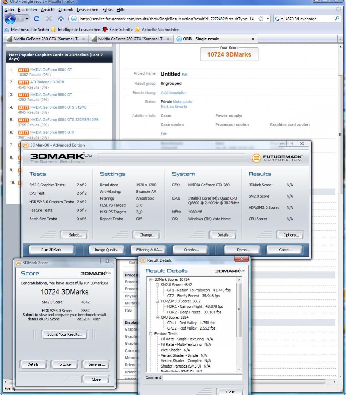Open the Chronik menu

(x=66, y=10)
